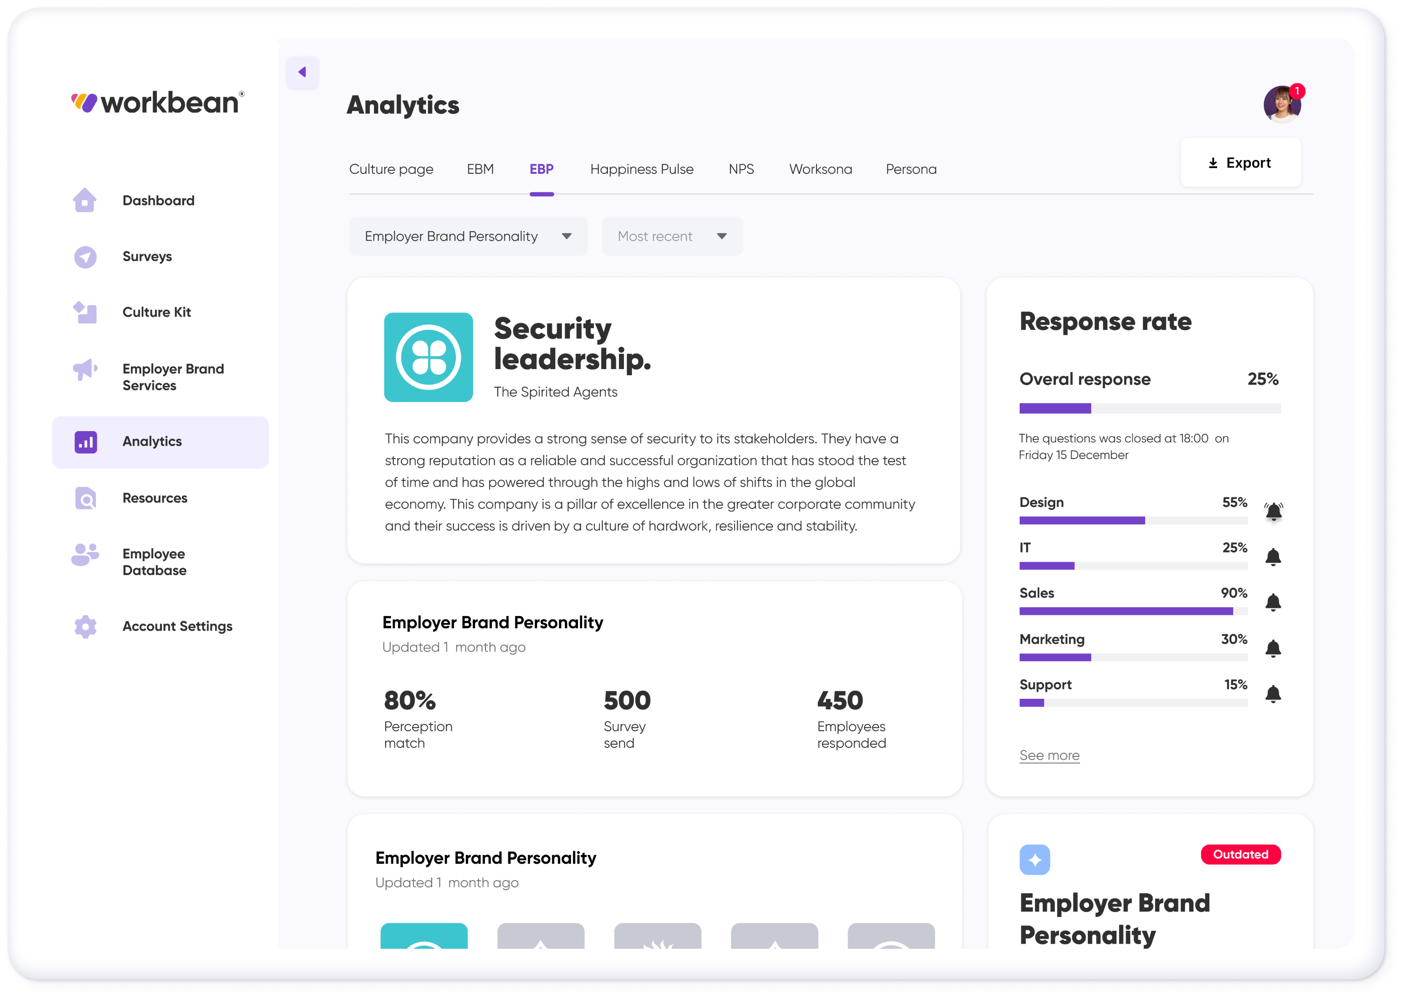Image resolution: width=1401 pixels, height=996 pixels.
Task: Collapse sidebar with the purple arrow button
Action: (x=302, y=72)
